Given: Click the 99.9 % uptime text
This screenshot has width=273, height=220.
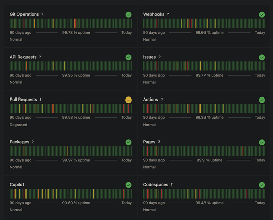Looking at the screenshot, I should tap(210, 160).
